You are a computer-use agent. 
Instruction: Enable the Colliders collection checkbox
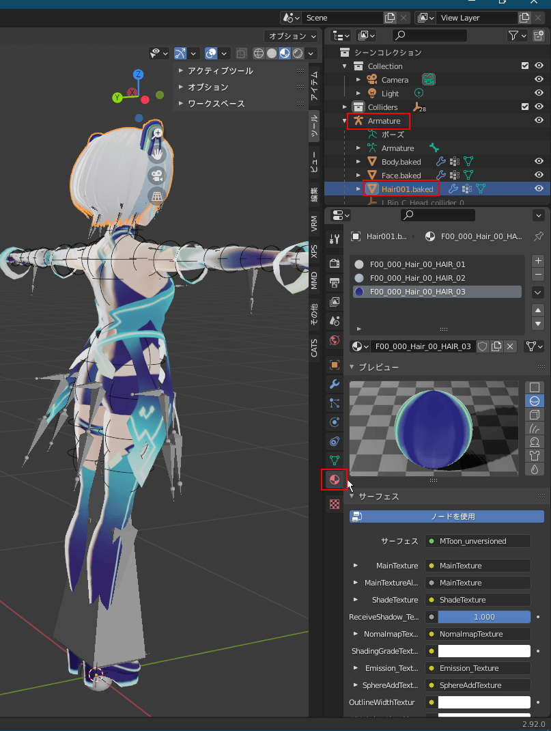click(524, 107)
